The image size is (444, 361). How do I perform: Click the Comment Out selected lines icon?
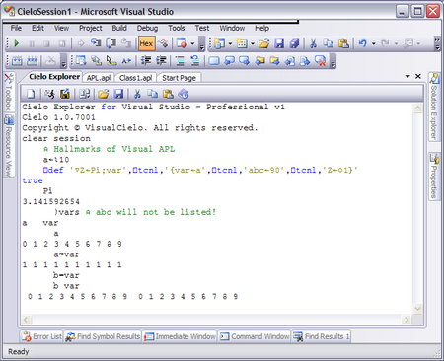click(180, 60)
